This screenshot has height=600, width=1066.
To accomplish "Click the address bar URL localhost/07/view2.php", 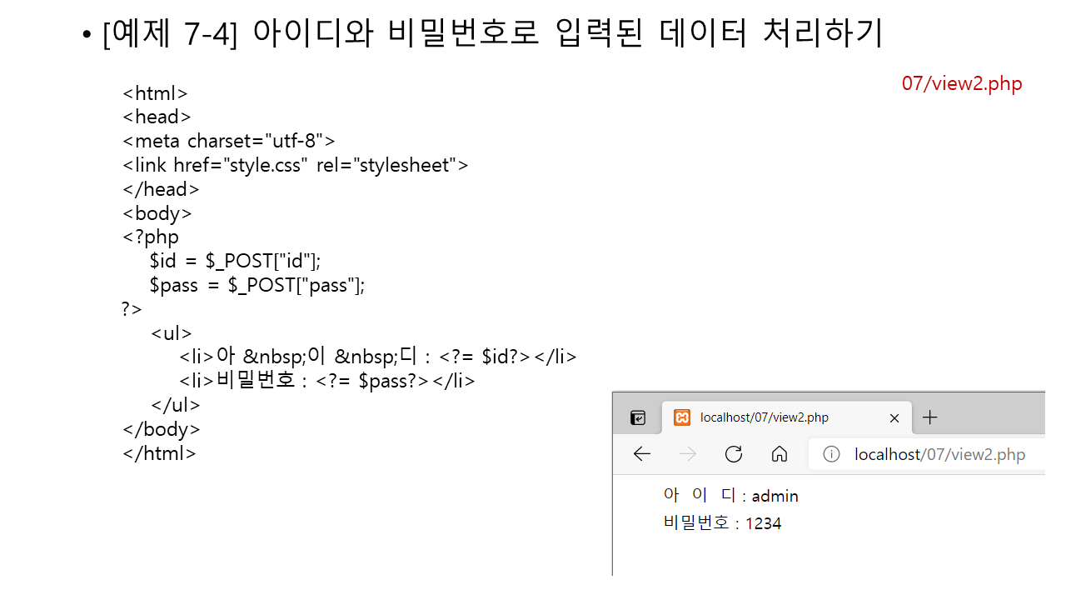I will [x=939, y=454].
